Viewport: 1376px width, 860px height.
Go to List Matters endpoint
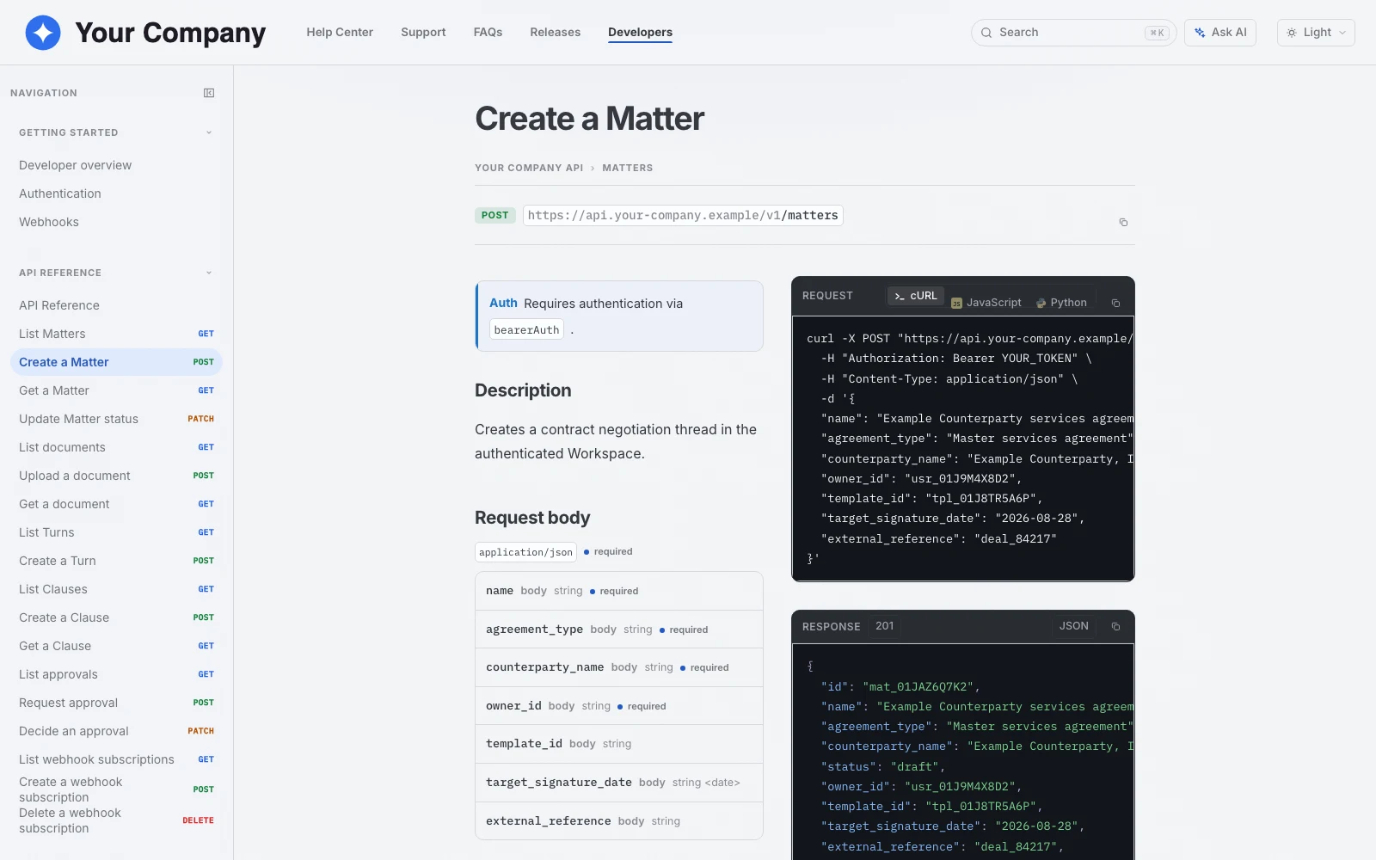pyautogui.click(x=116, y=334)
